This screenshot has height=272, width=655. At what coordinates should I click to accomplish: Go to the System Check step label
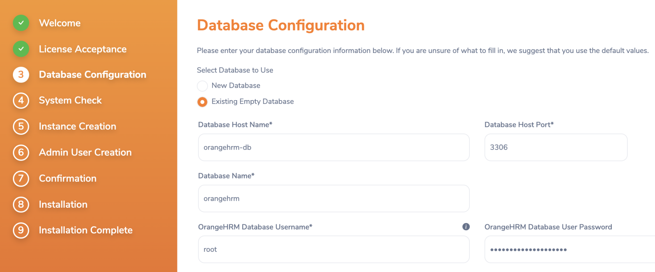pos(70,101)
